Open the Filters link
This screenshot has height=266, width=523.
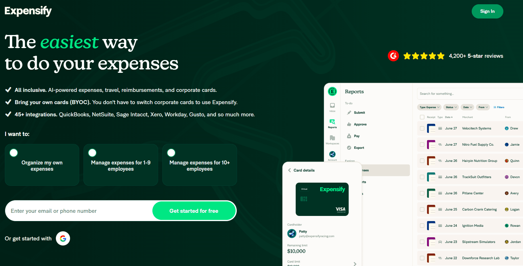499,107
